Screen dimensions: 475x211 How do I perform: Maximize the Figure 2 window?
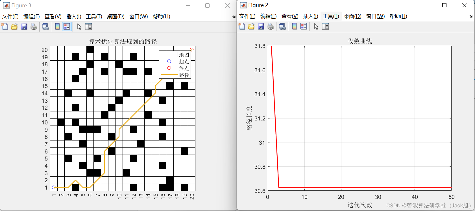click(444, 5)
